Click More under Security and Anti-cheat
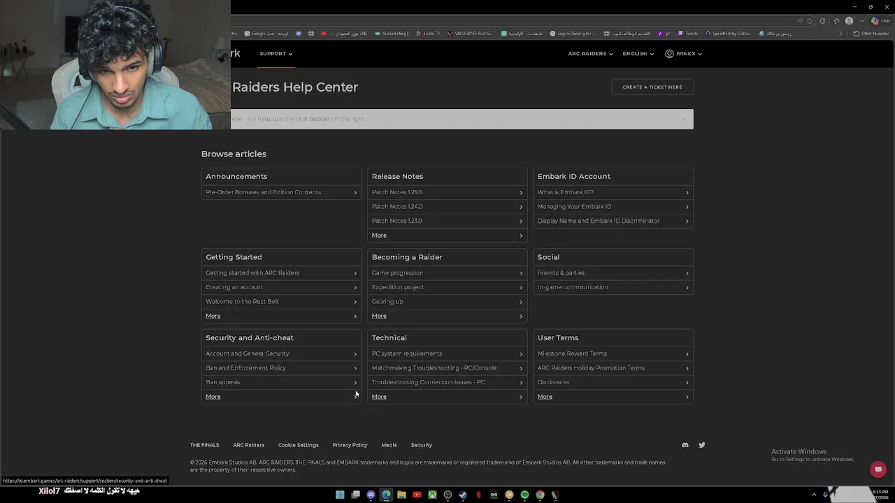The width and height of the screenshot is (895, 503). click(x=282, y=397)
